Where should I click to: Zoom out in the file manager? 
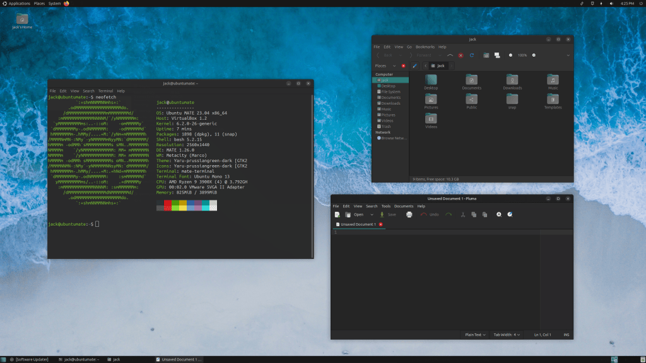(510, 55)
